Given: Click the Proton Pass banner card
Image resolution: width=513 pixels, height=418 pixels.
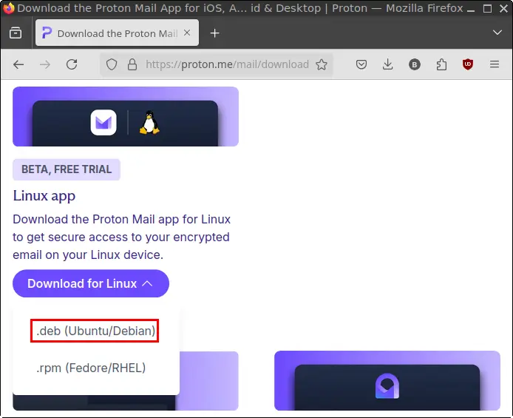Looking at the screenshot, I should tap(387, 381).
